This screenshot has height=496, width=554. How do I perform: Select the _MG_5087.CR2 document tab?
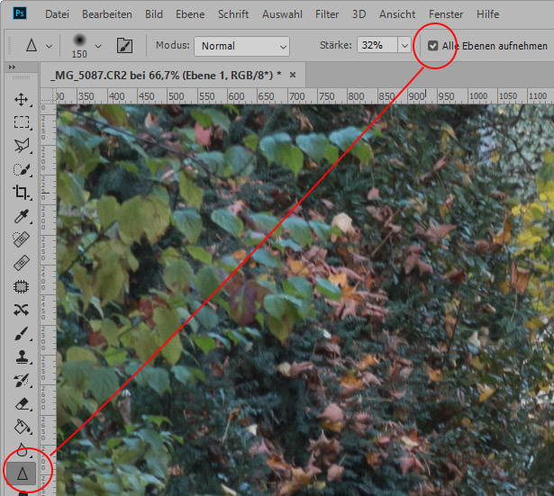165,74
